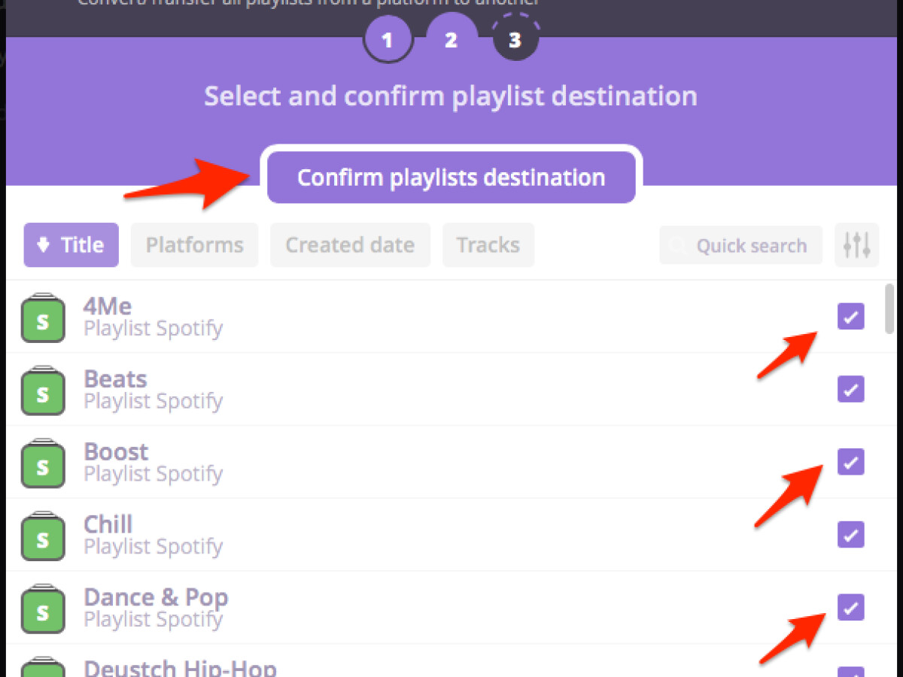The height and width of the screenshot is (677, 903).
Task: Sort playlists by Tracks count
Action: point(488,244)
